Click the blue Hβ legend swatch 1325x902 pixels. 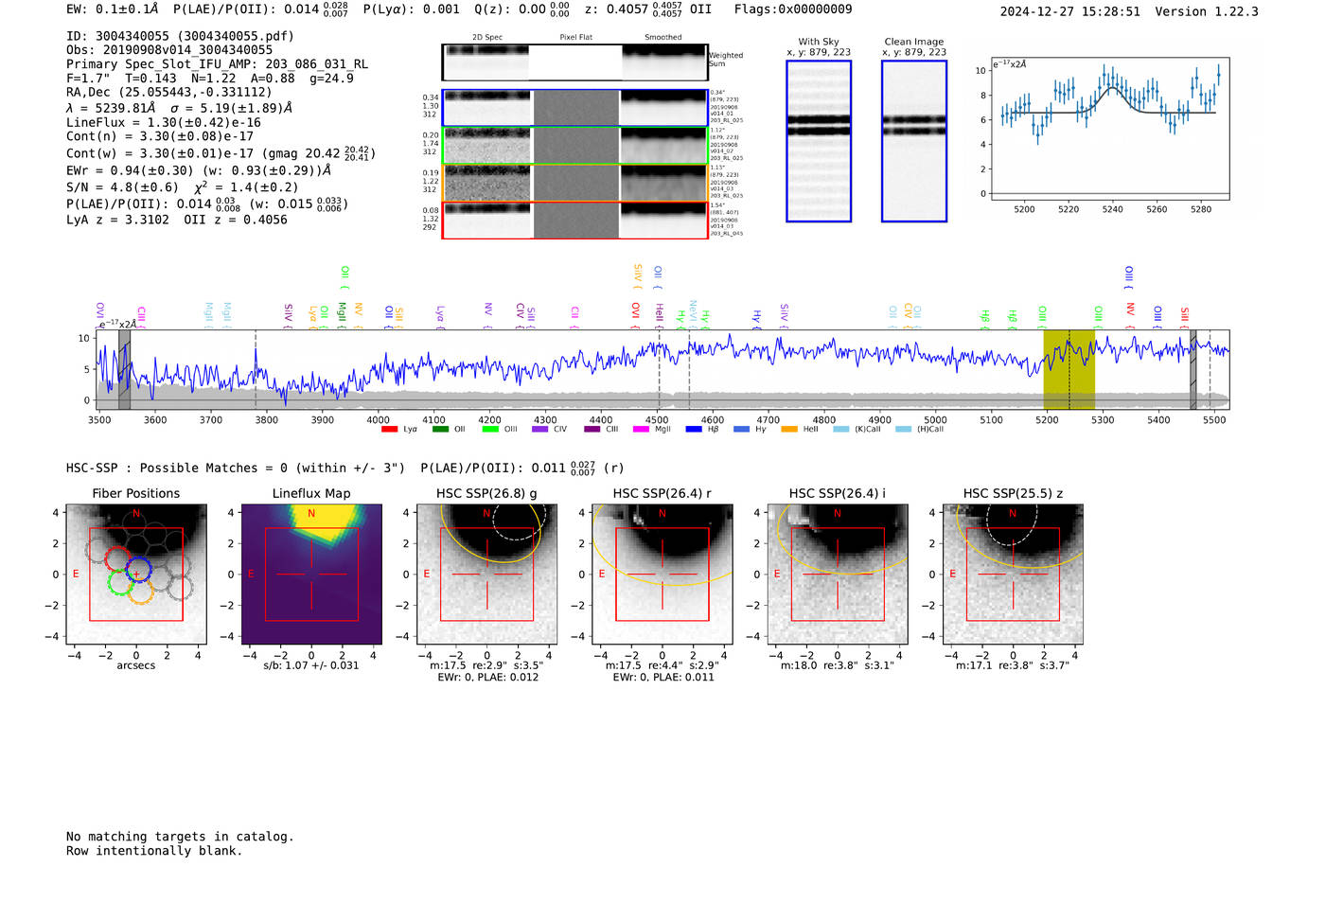(694, 430)
